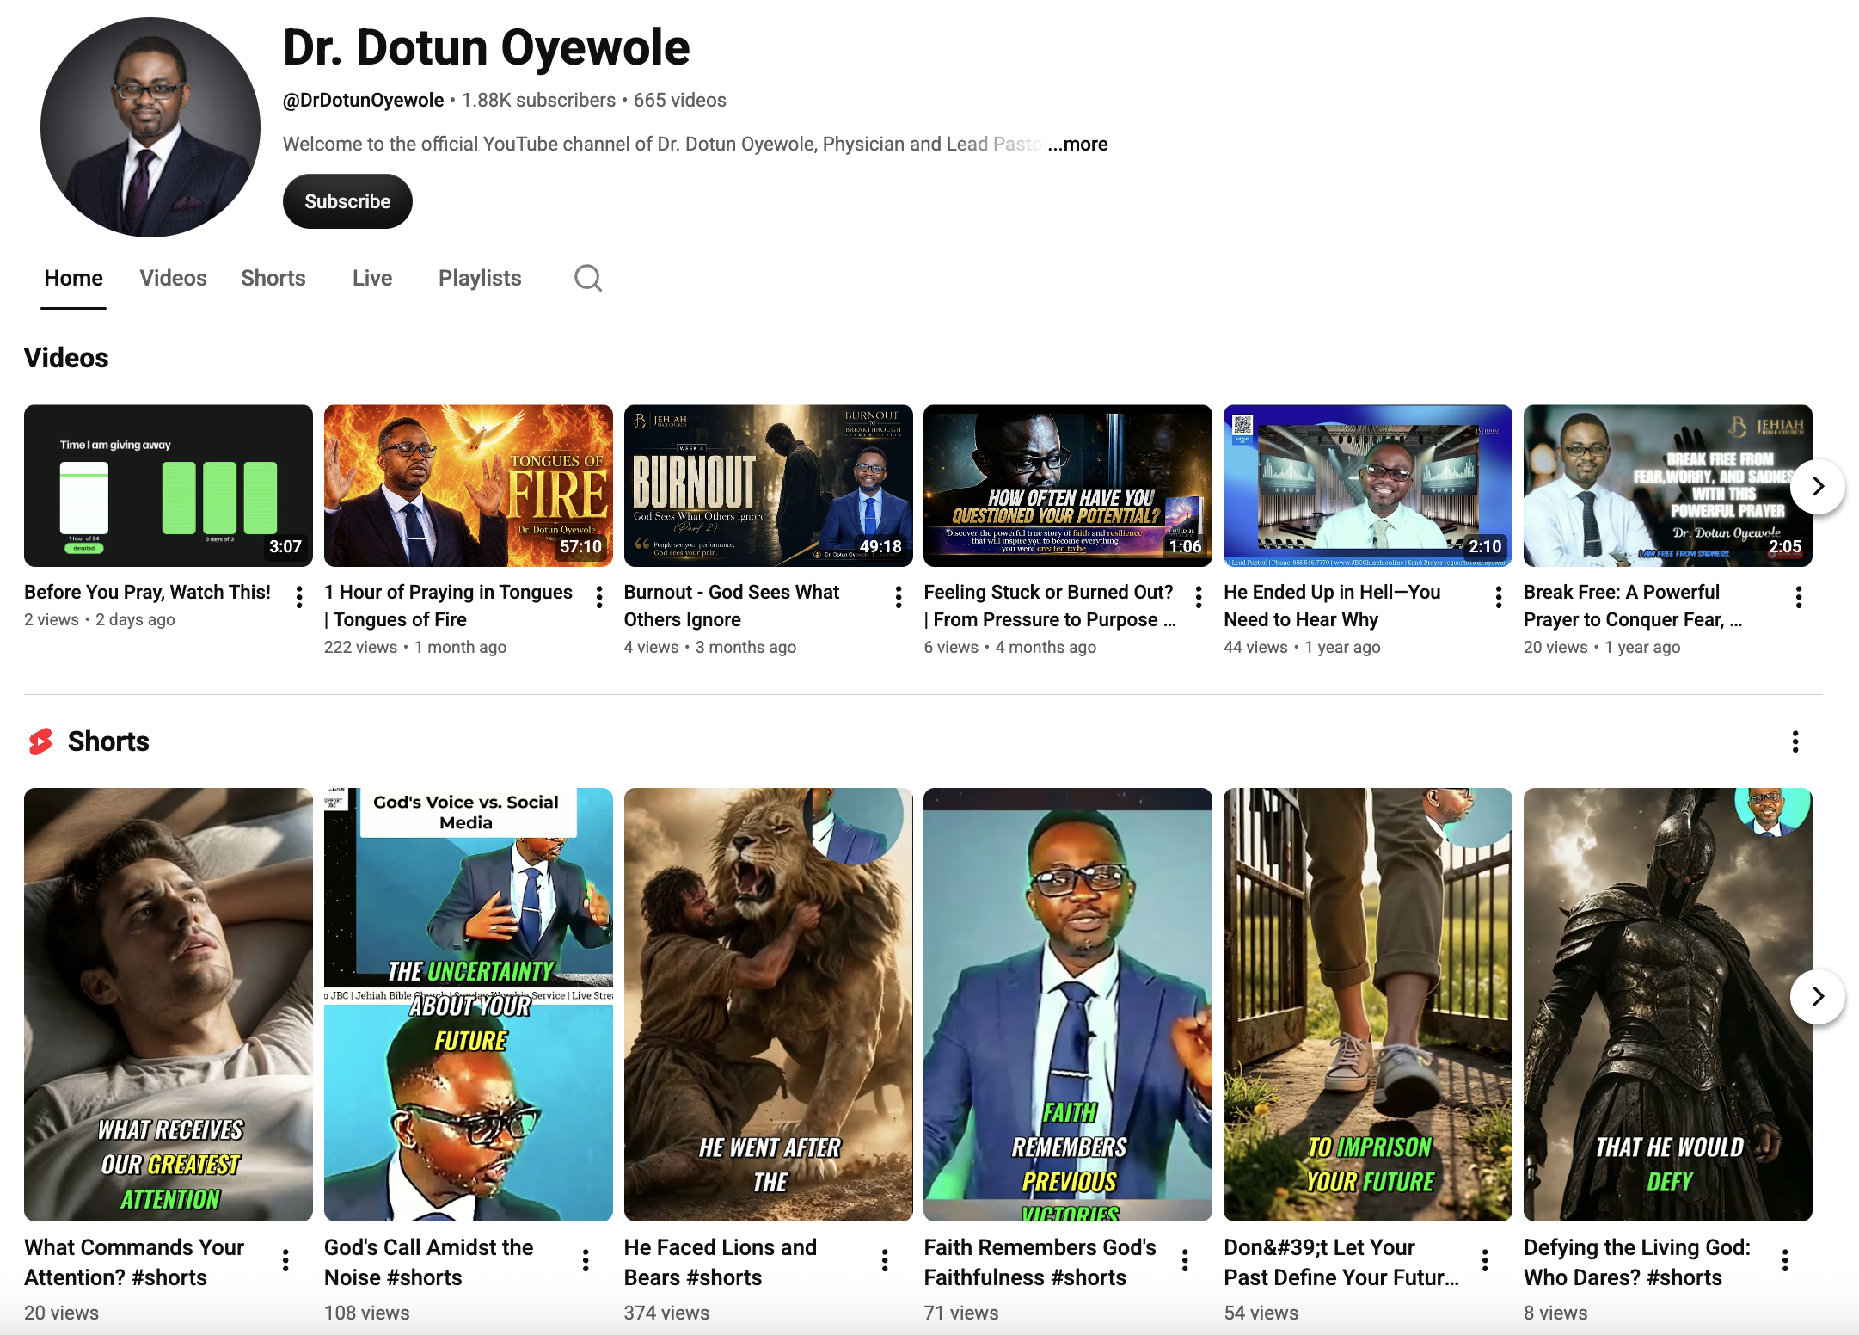
Task: Open options for 'Break Free: A Powerful Prayer'
Action: (x=1798, y=597)
